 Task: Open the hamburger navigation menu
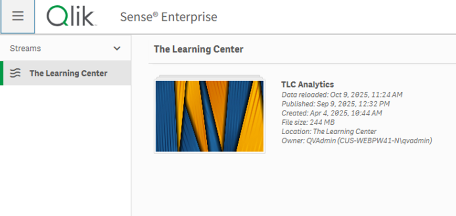pyautogui.click(x=18, y=16)
